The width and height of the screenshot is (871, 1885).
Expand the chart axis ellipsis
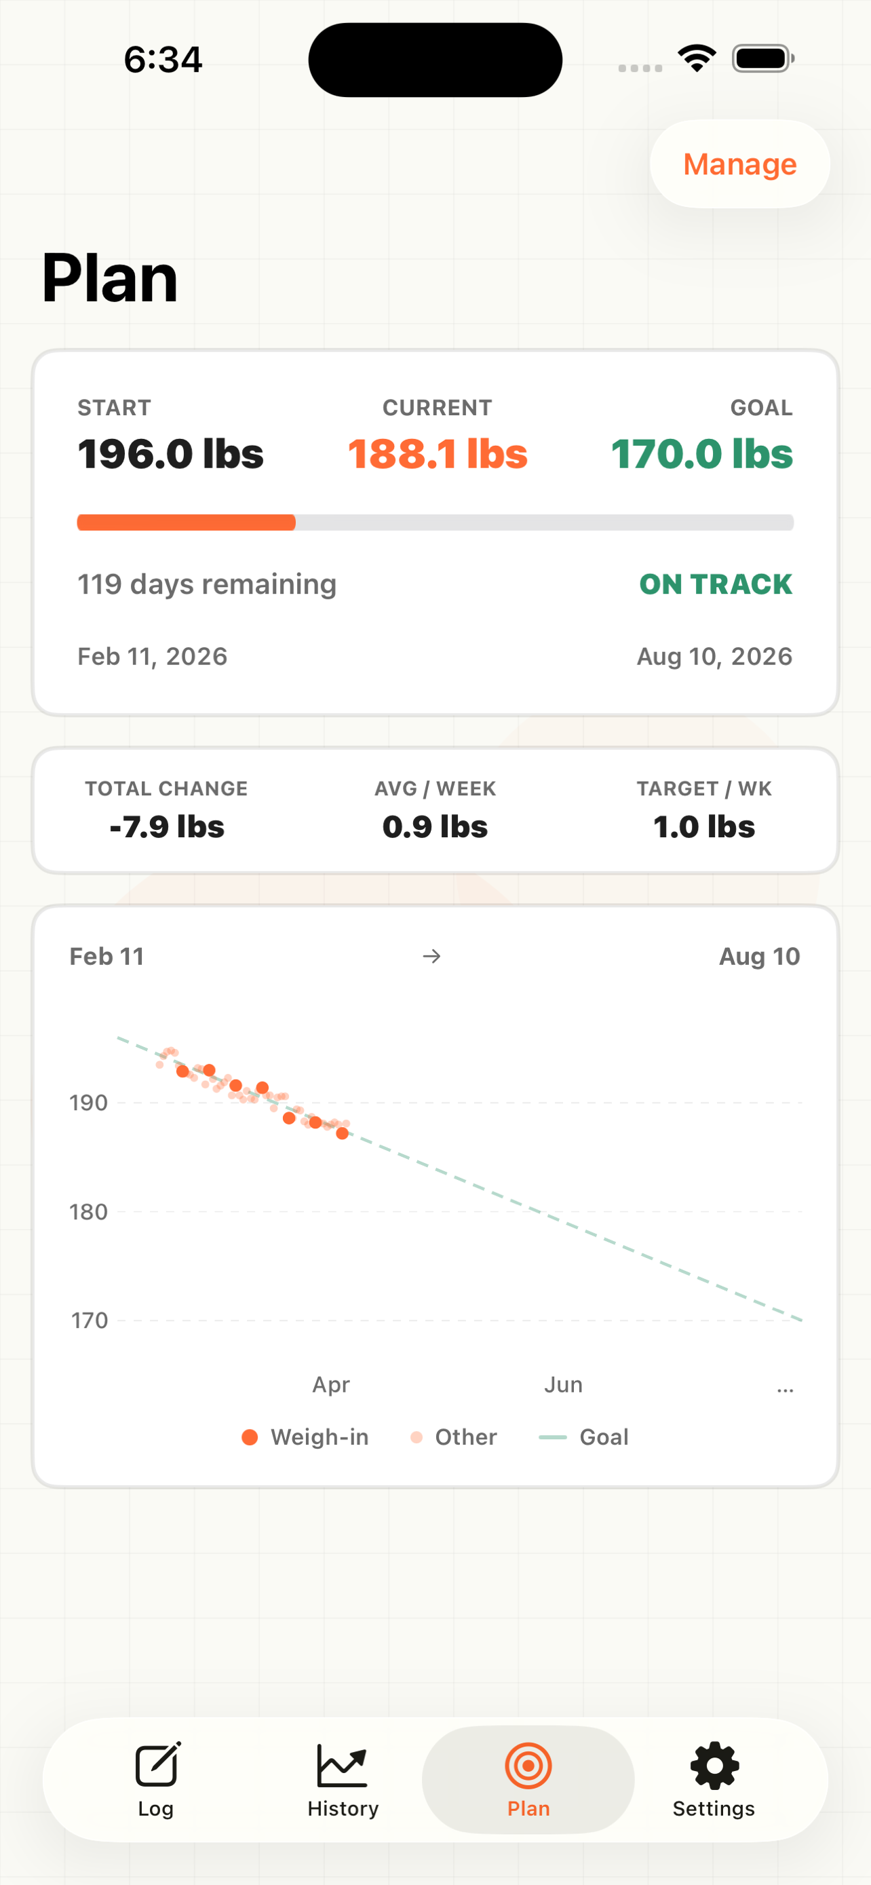point(785,1388)
